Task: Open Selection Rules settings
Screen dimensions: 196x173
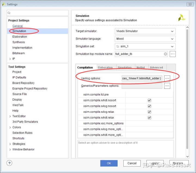Action: click(x=22, y=133)
